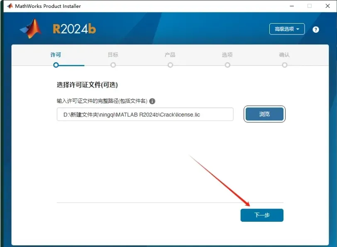
Task: Click the 产品 progress step circle
Action: [x=170, y=65]
